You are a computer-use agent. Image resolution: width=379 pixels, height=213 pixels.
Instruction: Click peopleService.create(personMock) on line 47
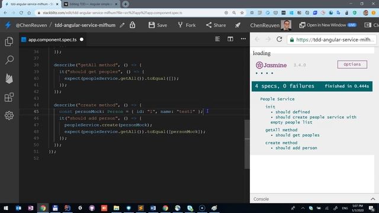tap(108, 125)
